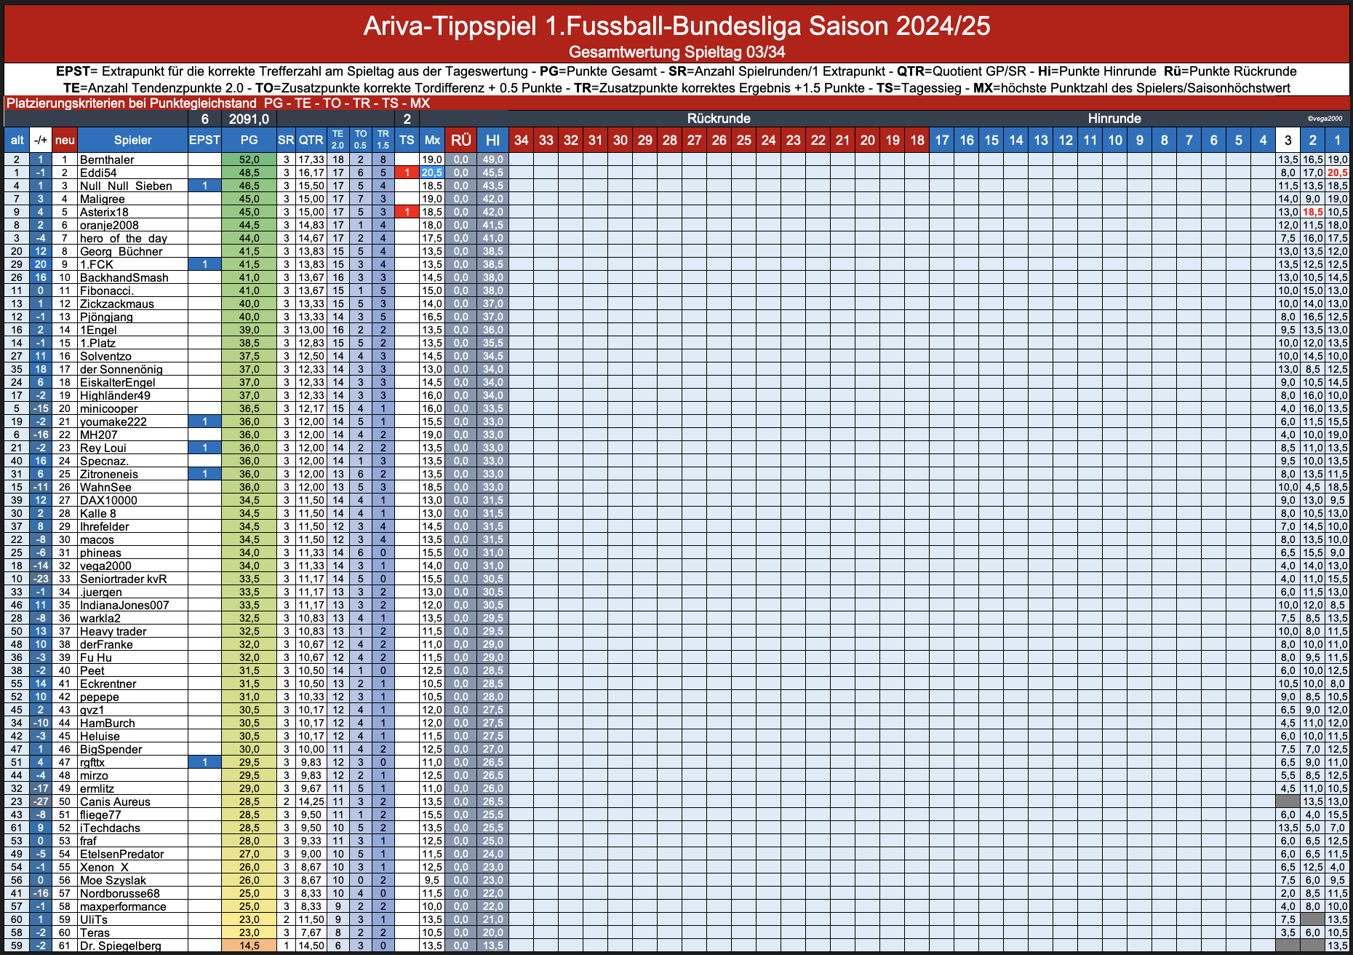Viewport: 1353px width, 955px height.
Task: Click the red 18,5 score in Asterix18's row
Action: 1312,212
